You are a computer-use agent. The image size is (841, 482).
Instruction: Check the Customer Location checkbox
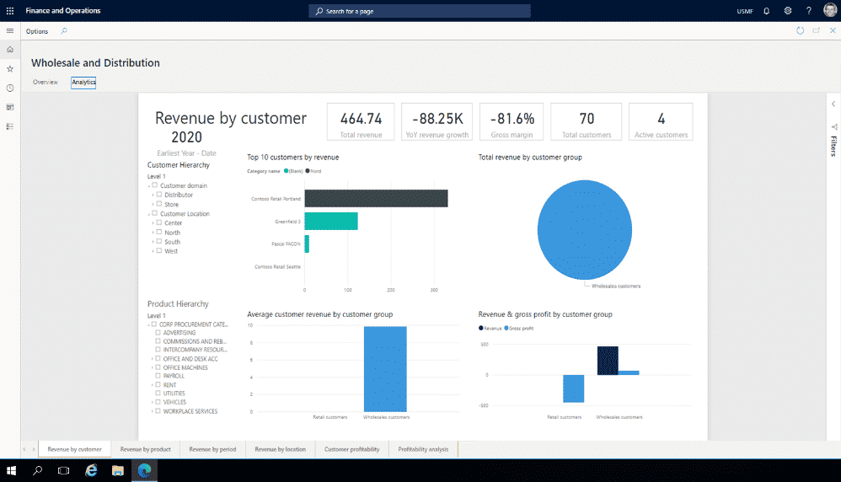154,213
